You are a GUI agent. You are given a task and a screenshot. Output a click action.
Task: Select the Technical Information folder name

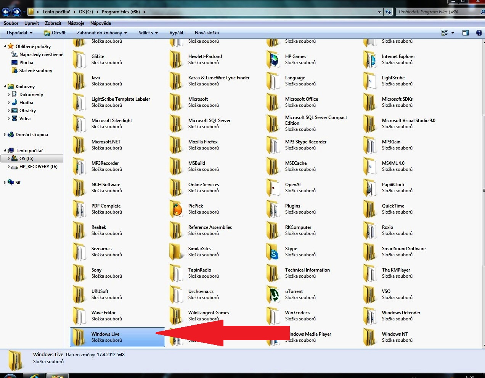(307, 270)
